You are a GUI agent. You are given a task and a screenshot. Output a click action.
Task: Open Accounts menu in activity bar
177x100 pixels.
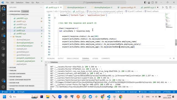pyautogui.click(x=3, y=80)
